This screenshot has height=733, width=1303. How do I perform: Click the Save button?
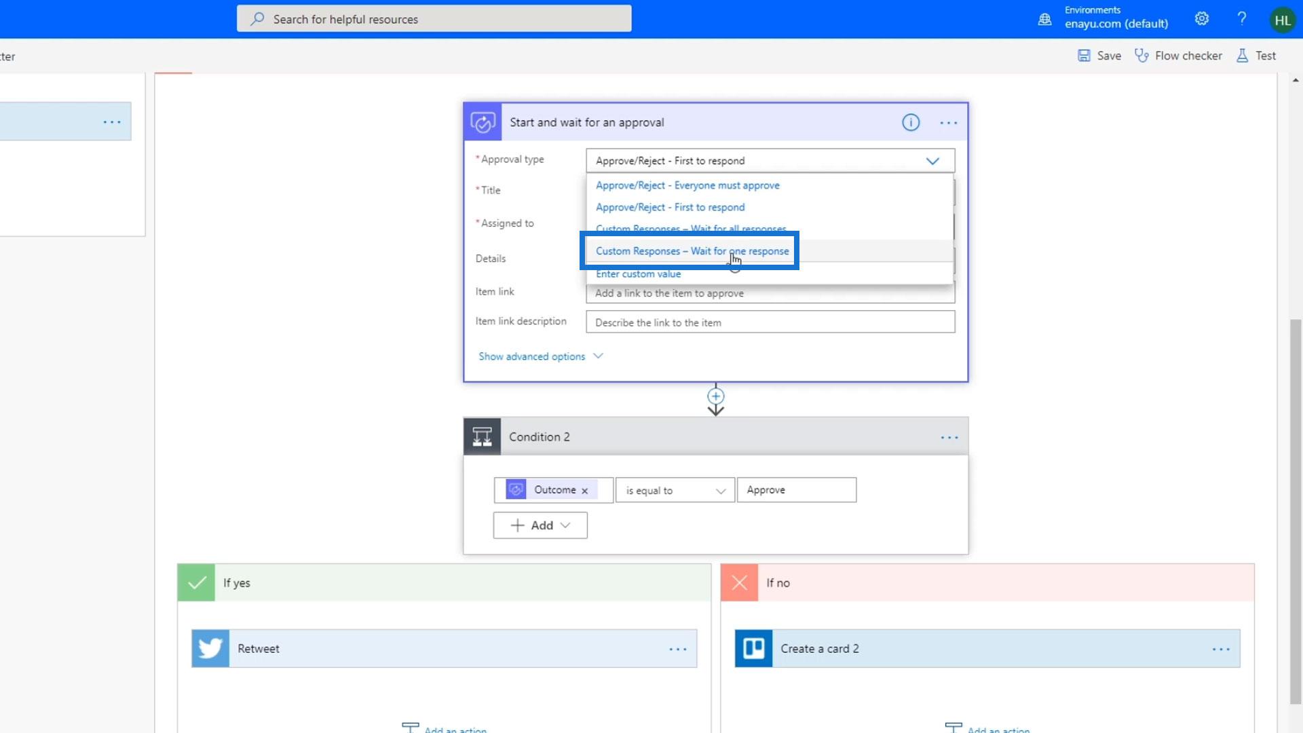[1099, 56]
